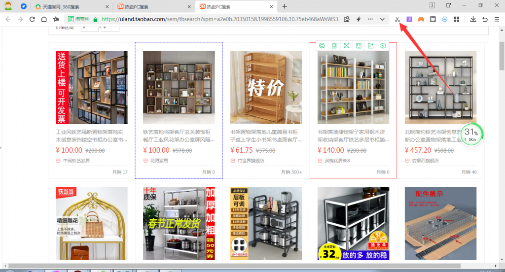Close the active 热卖PC搜索 tab

271,7
